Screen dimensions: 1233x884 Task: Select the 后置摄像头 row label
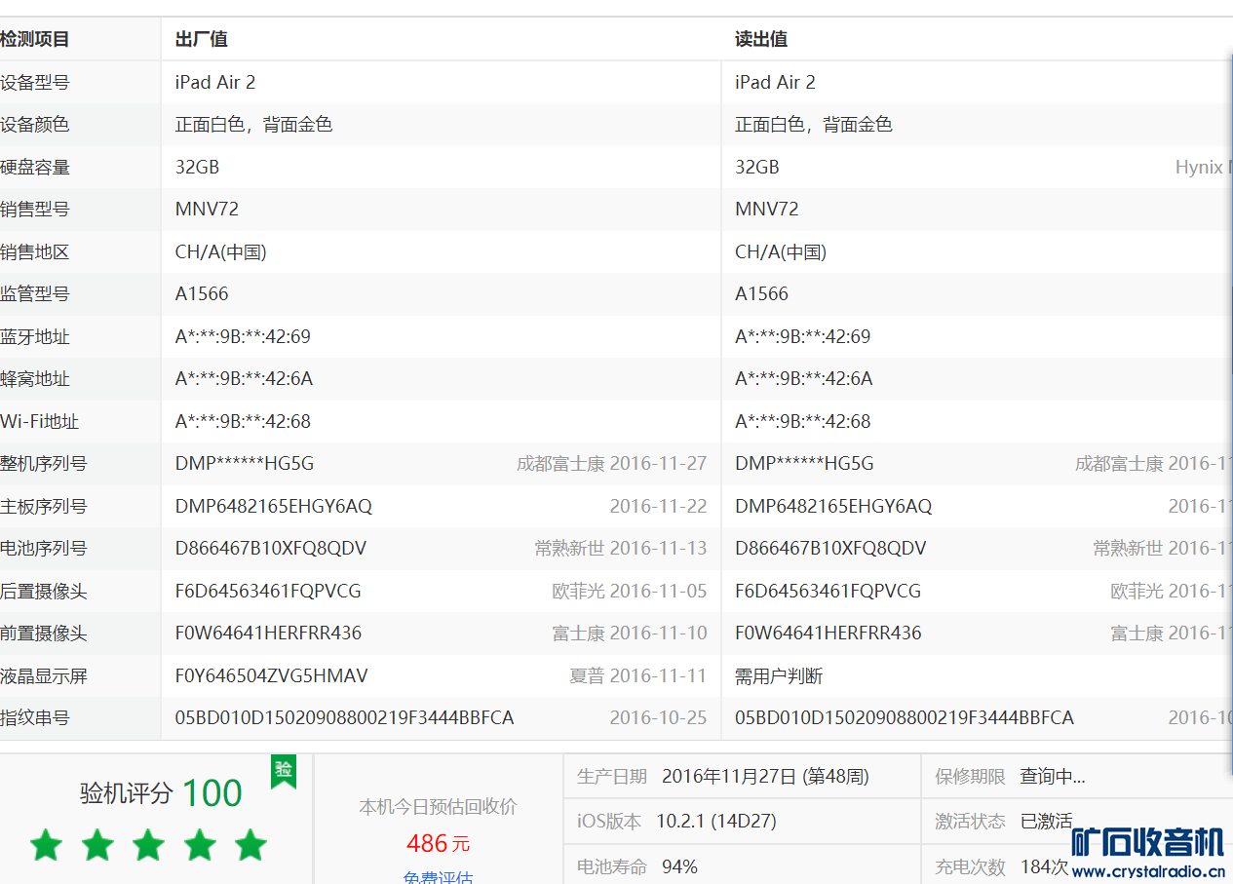click(x=44, y=592)
